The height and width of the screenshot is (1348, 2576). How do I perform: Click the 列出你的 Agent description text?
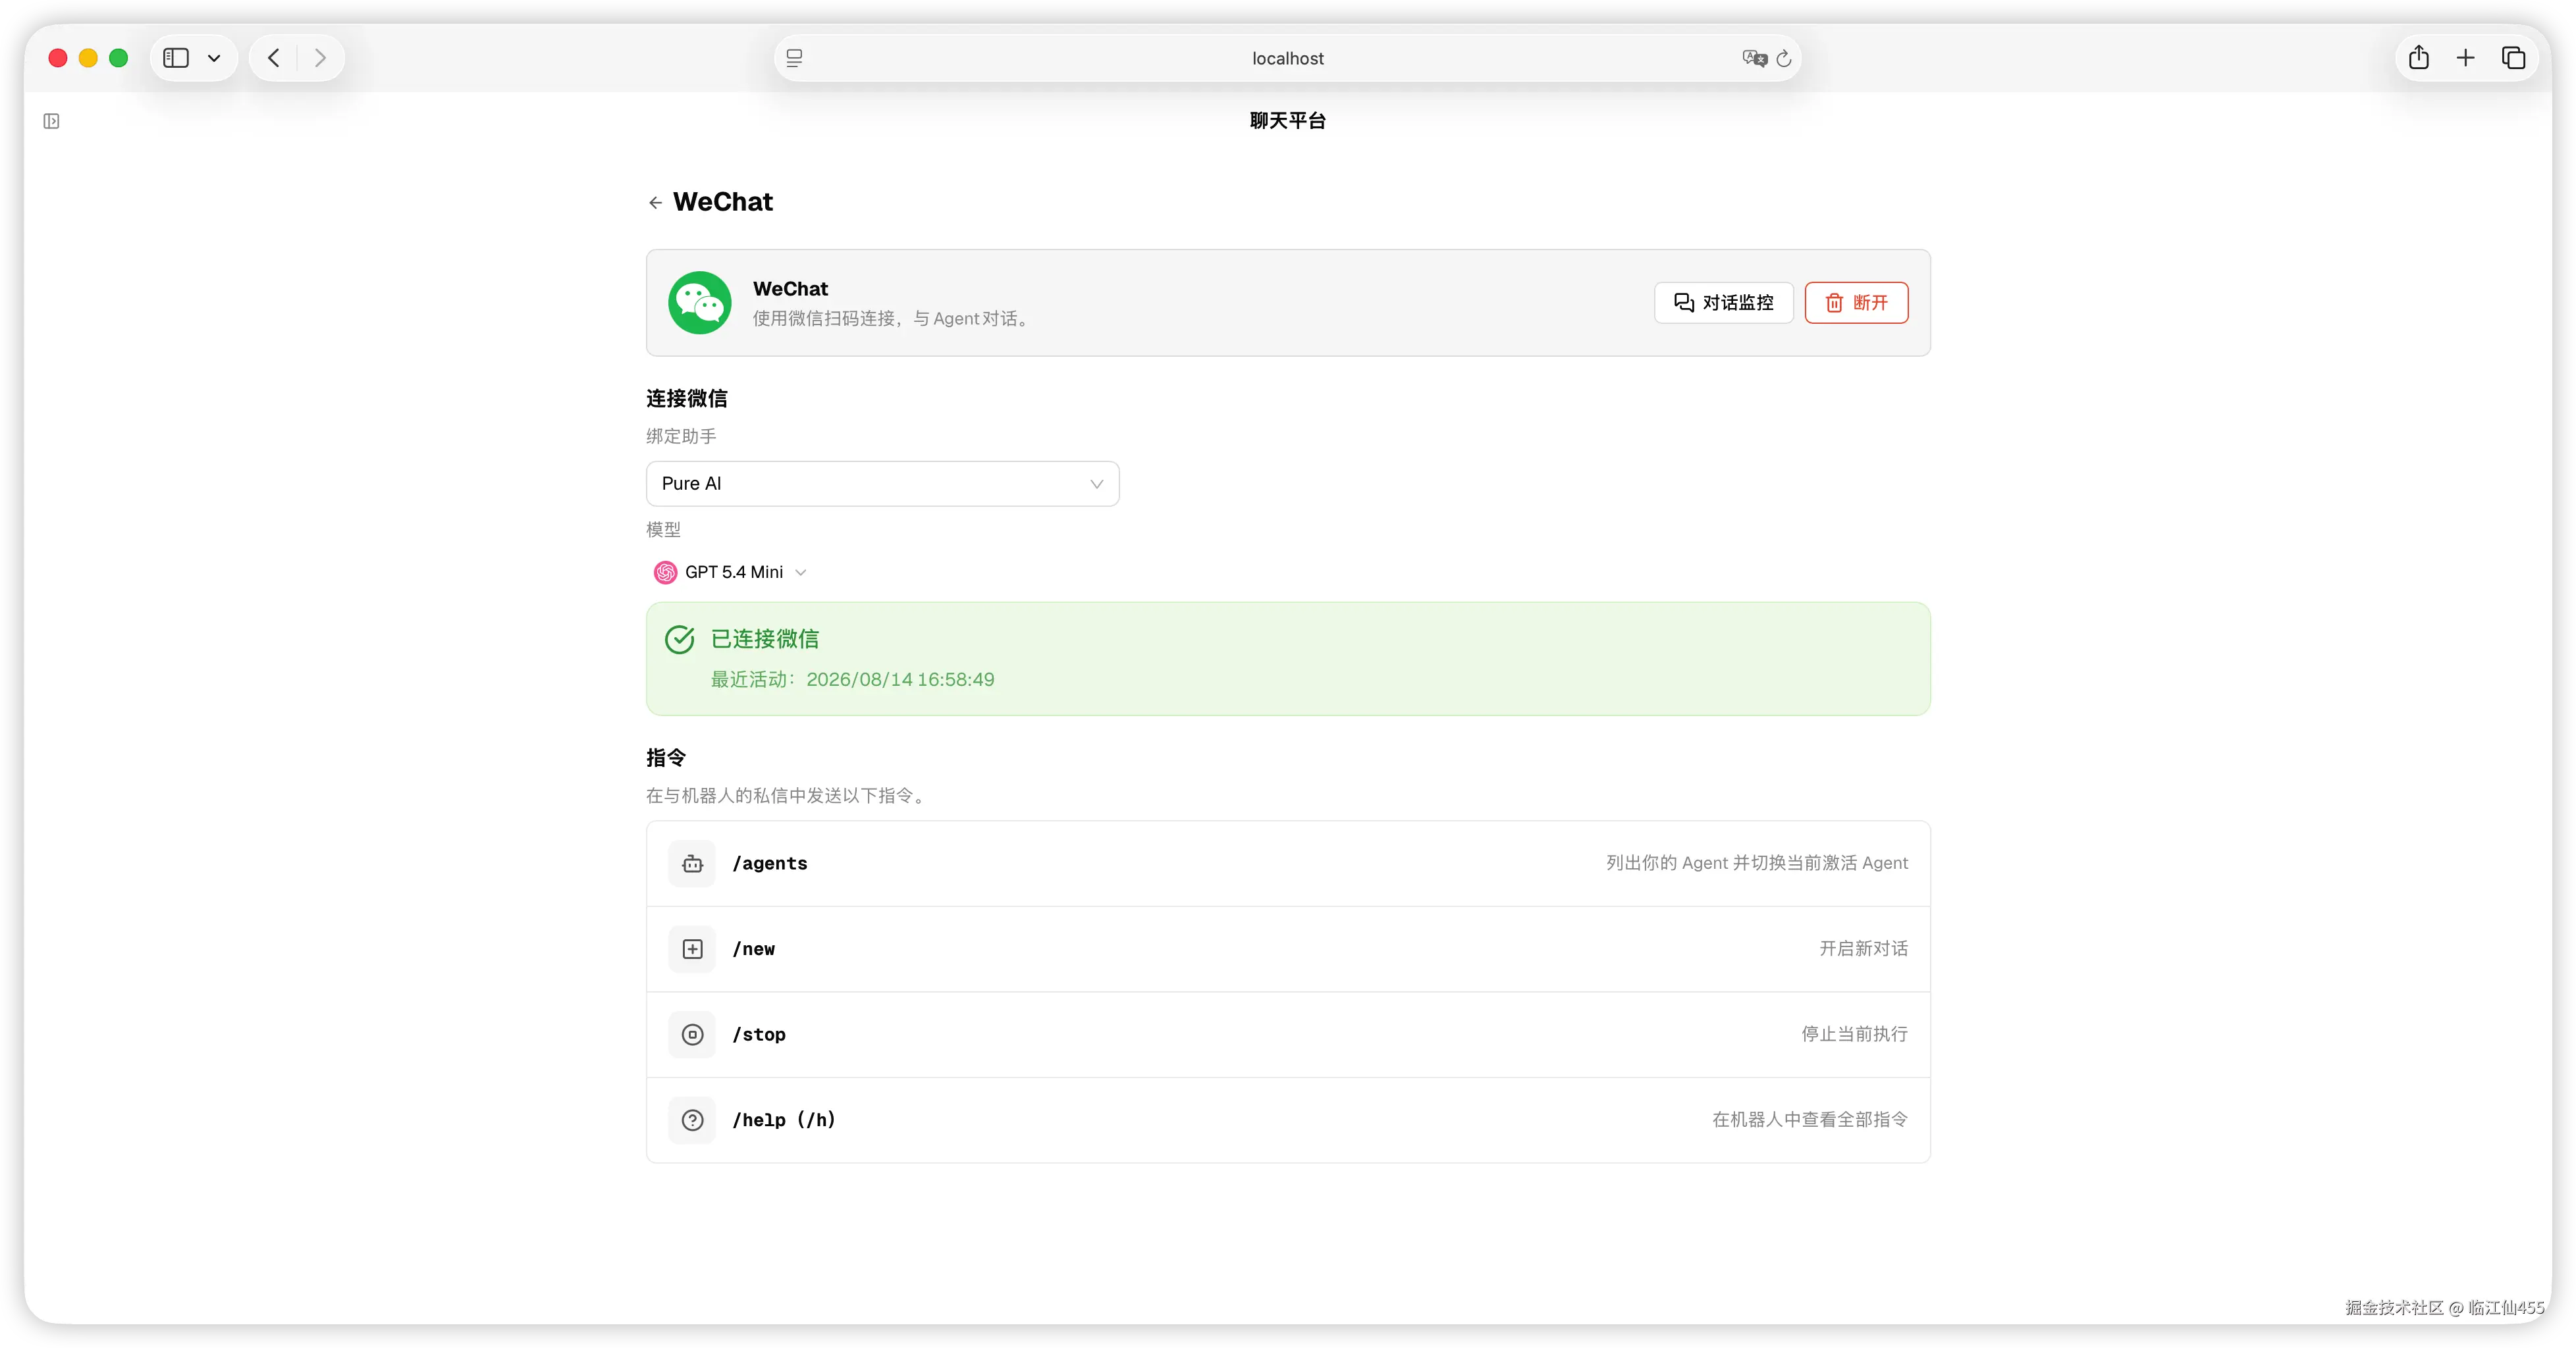(1757, 862)
